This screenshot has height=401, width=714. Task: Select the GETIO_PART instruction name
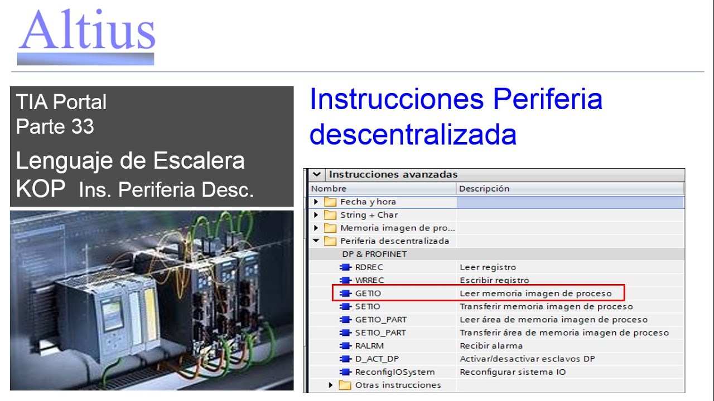click(x=381, y=320)
